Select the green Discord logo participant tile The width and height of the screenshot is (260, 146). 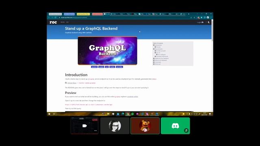175,126
